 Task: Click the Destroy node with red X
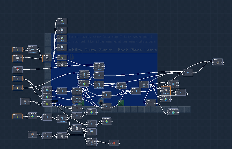[114, 143]
